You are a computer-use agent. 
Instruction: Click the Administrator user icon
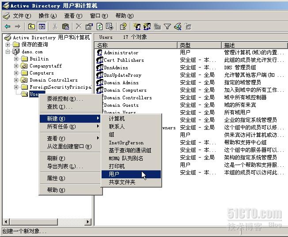pyautogui.click(x=100, y=53)
